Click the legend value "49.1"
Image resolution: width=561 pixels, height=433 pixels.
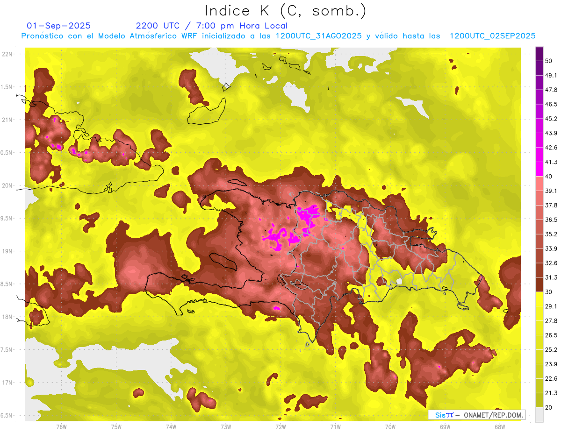551,75
